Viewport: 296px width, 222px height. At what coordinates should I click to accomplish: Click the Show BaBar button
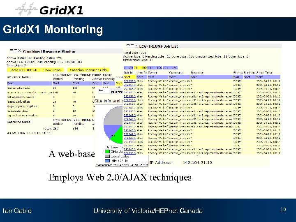(x=52, y=70)
